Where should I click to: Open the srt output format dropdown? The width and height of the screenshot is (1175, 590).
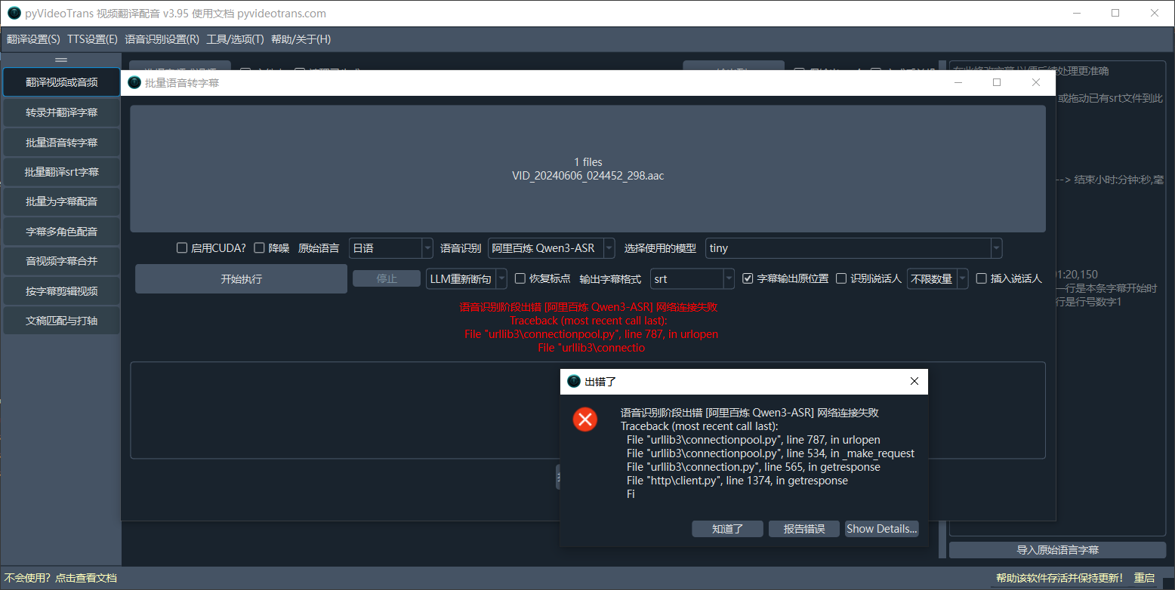692,278
